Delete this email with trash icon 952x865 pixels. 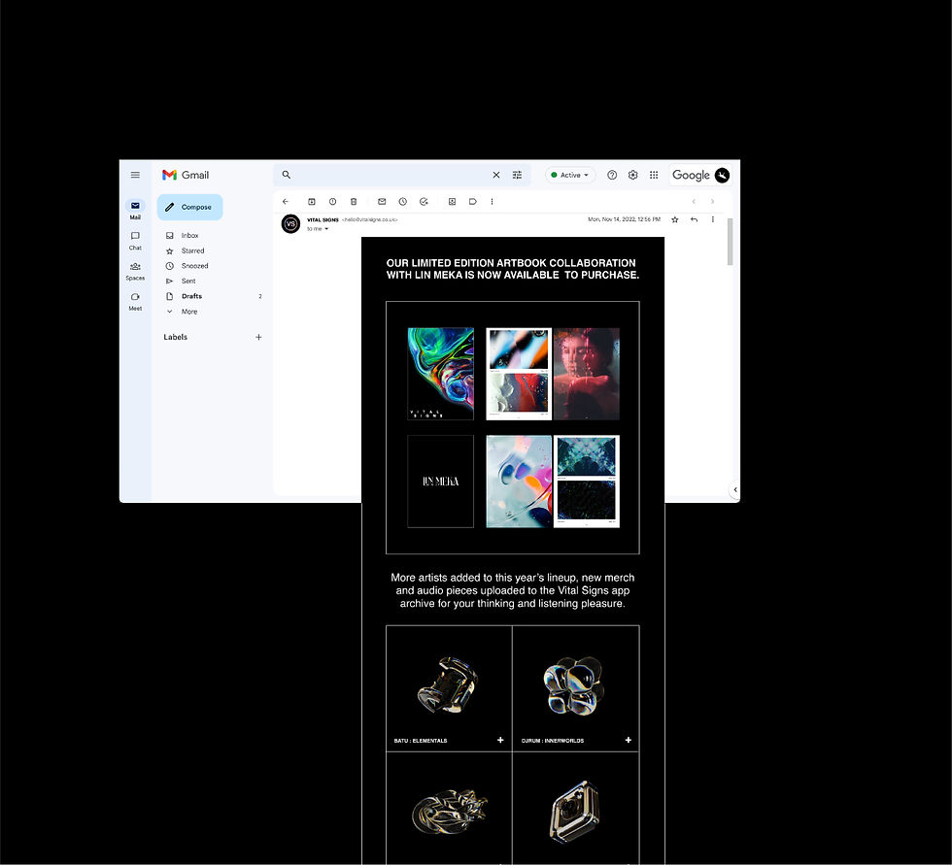354,201
